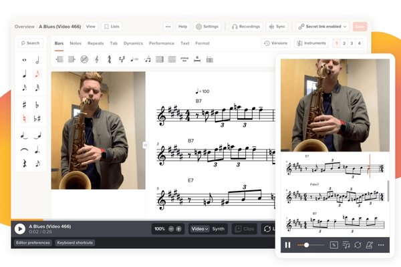This screenshot has width=401, height=267.
Task: Expand the Secret link enabled dropdown
Action: tap(323, 27)
